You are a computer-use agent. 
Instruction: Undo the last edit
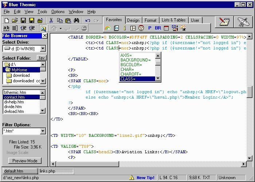coord(88,20)
